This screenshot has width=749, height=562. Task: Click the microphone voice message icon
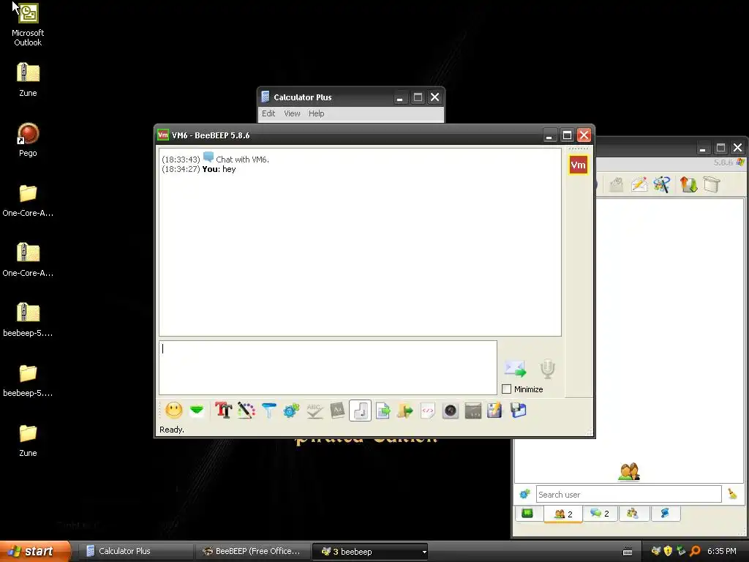point(547,369)
